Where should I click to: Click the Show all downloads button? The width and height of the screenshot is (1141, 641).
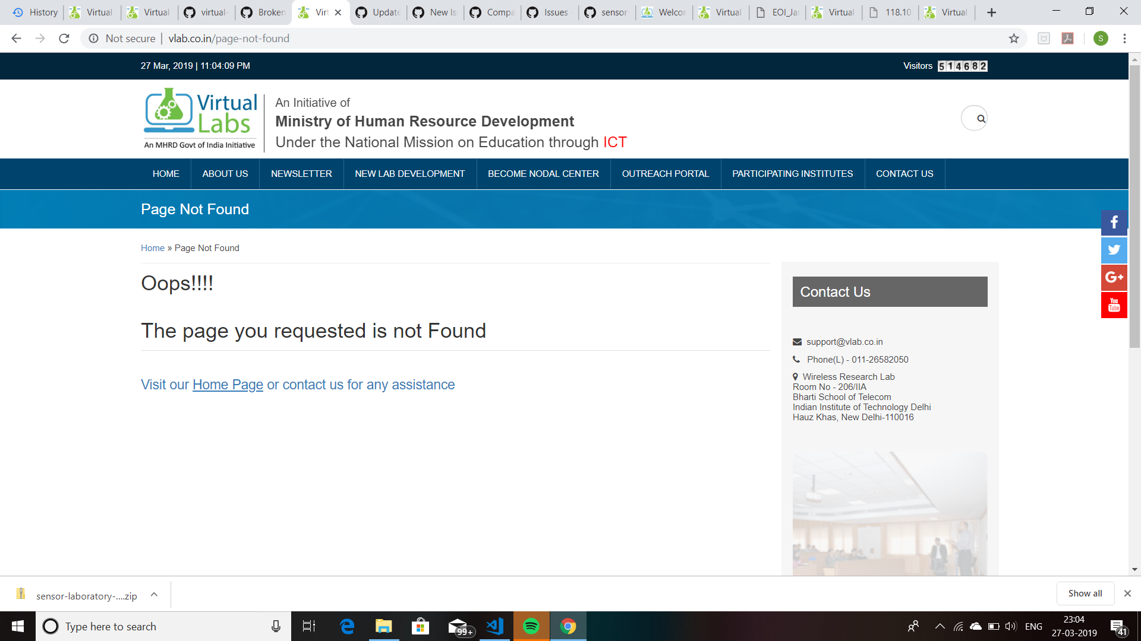pyautogui.click(x=1085, y=593)
